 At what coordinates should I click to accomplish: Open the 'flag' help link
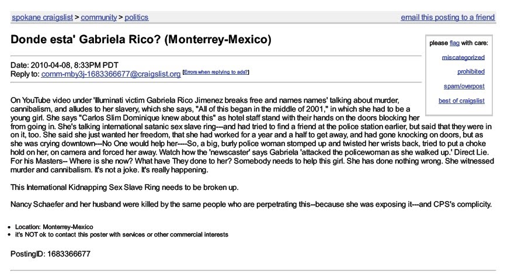(454, 43)
